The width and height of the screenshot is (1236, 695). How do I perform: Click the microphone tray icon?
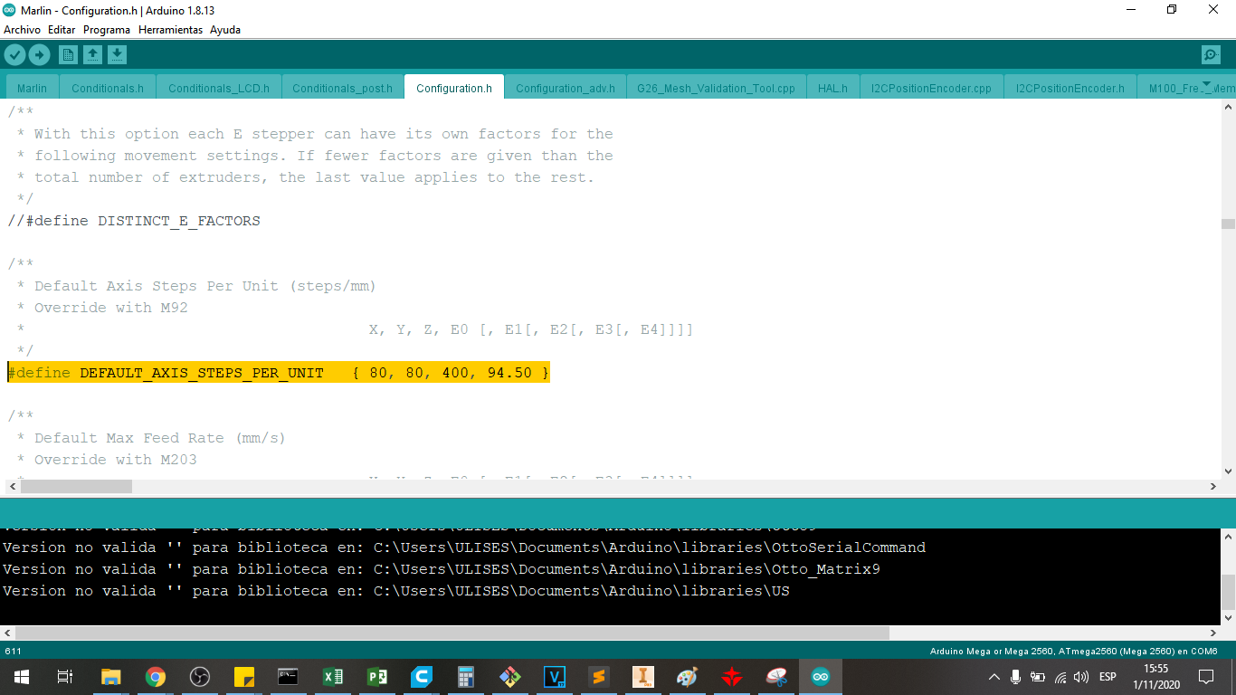[x=1016, y=677]
